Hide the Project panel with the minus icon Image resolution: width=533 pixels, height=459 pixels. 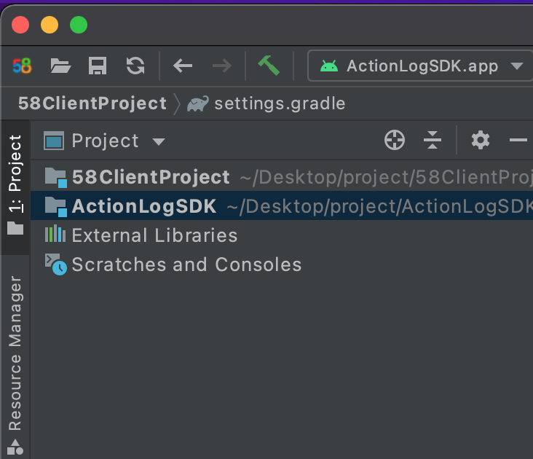(x=518, y=141)
